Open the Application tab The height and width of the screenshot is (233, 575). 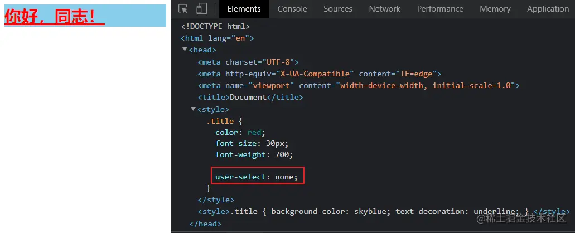pos(548,9)
